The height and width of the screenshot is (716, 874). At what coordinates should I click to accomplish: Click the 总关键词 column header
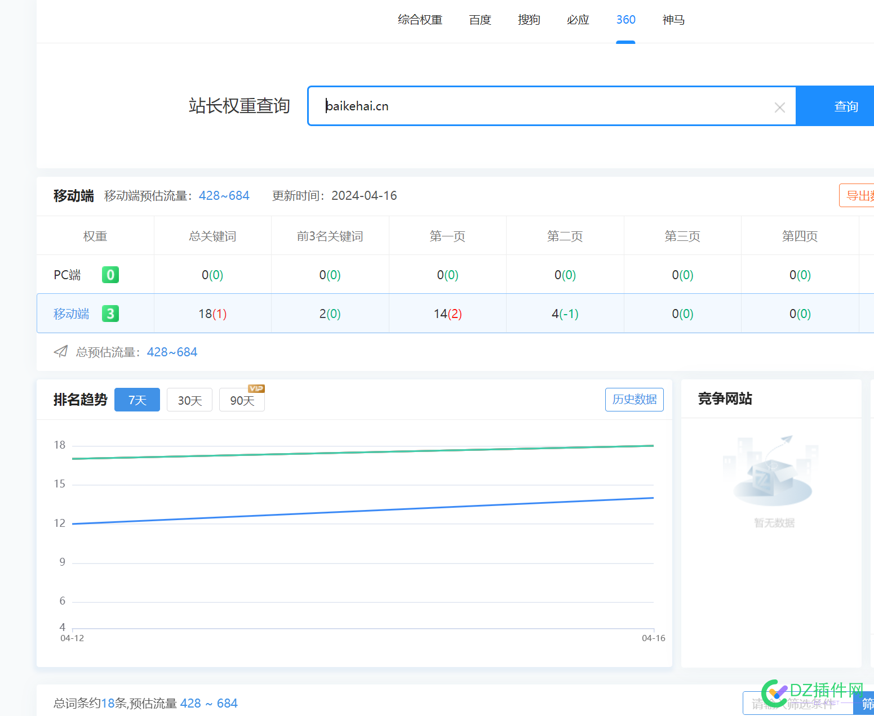tap(212, 236)
